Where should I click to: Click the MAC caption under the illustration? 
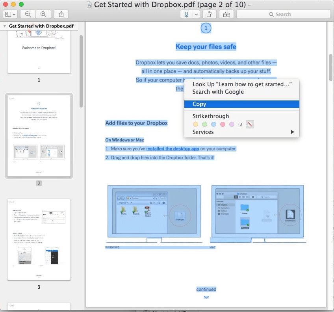[x=212, y=247]
